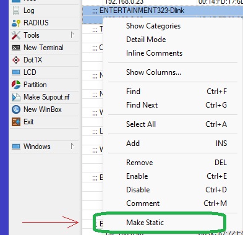The height and width of the screenshot is (235, 243).
Task: Open the Log label in sidebar
Action: (29, 11)
